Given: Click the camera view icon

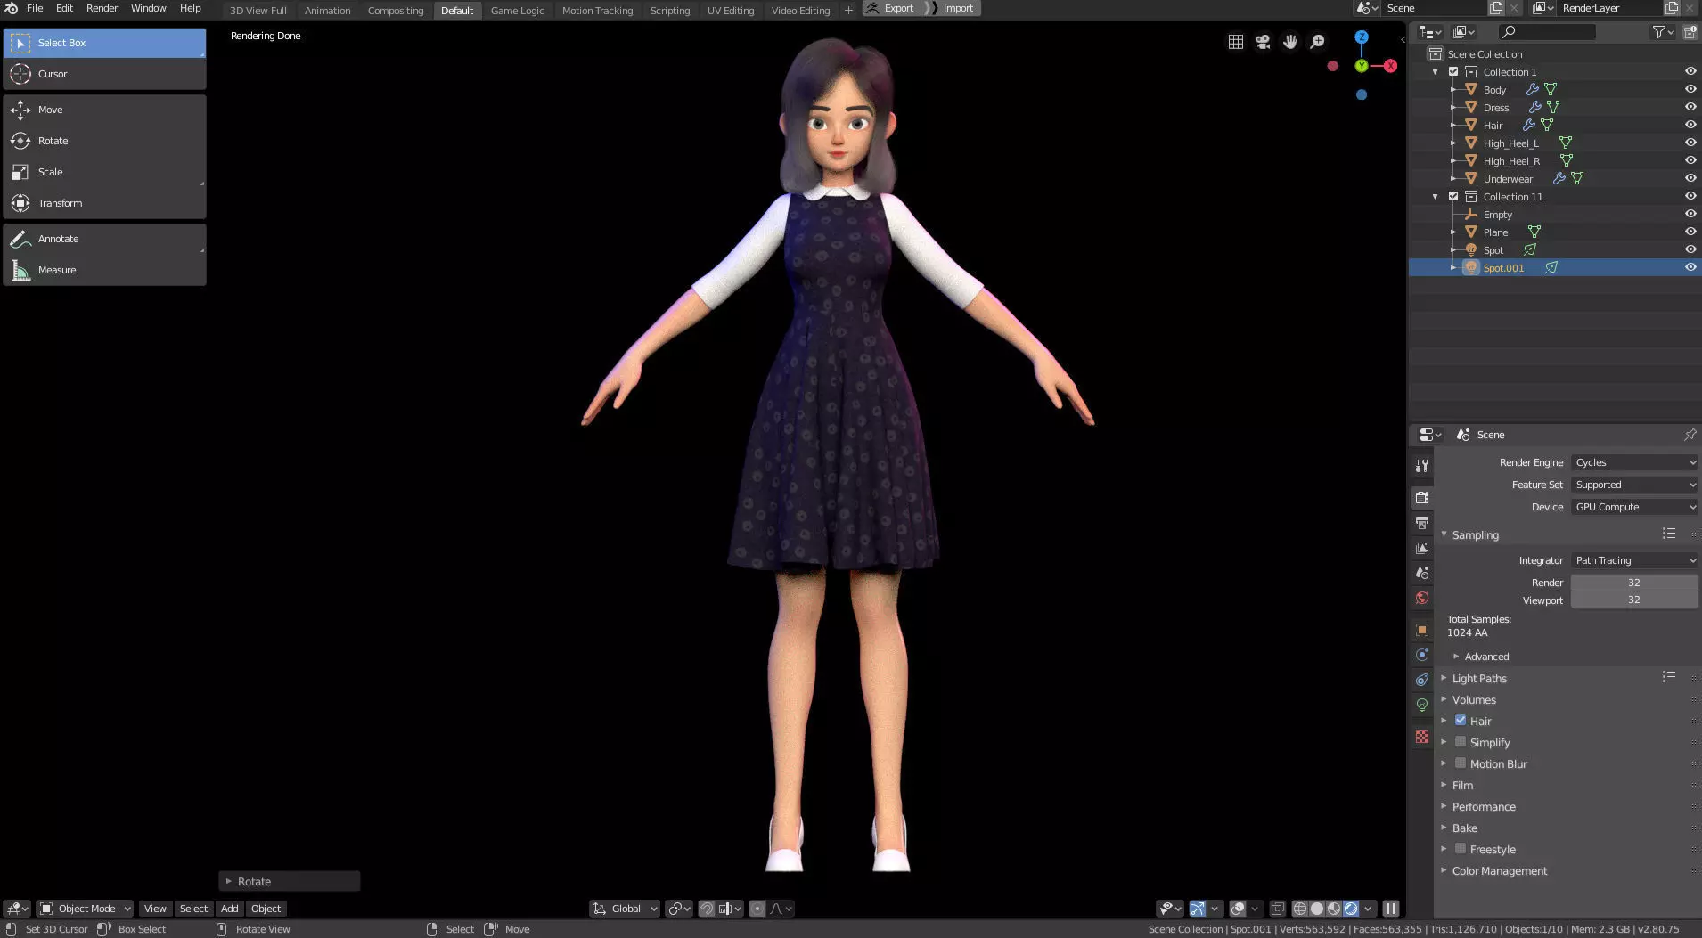Looking at the screenshot, I should point(1263,42).
